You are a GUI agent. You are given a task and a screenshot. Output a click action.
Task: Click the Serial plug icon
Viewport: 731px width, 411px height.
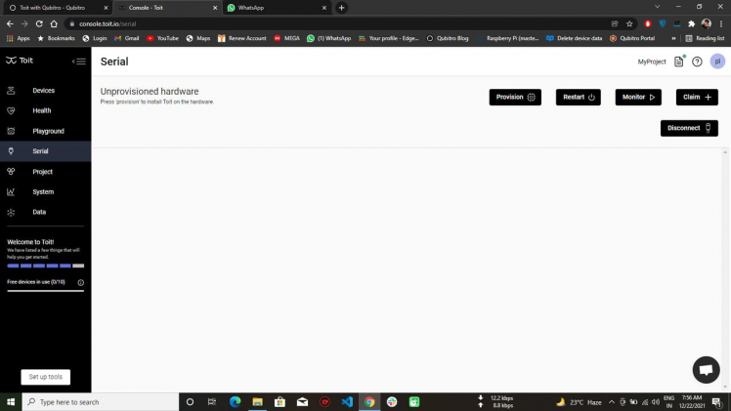click(11, 151)
